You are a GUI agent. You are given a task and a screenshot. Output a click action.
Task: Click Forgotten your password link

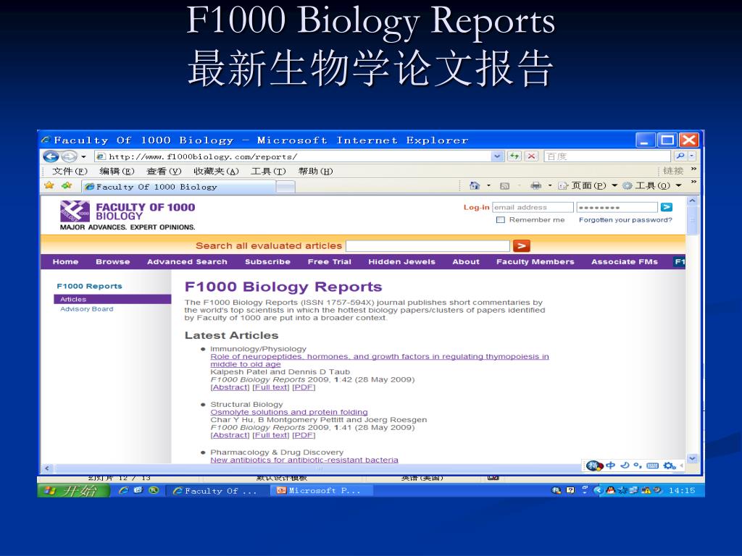point(625,220)
